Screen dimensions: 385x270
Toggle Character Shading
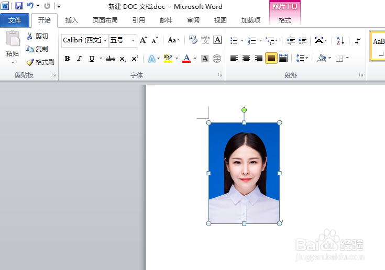coord(205,59)
